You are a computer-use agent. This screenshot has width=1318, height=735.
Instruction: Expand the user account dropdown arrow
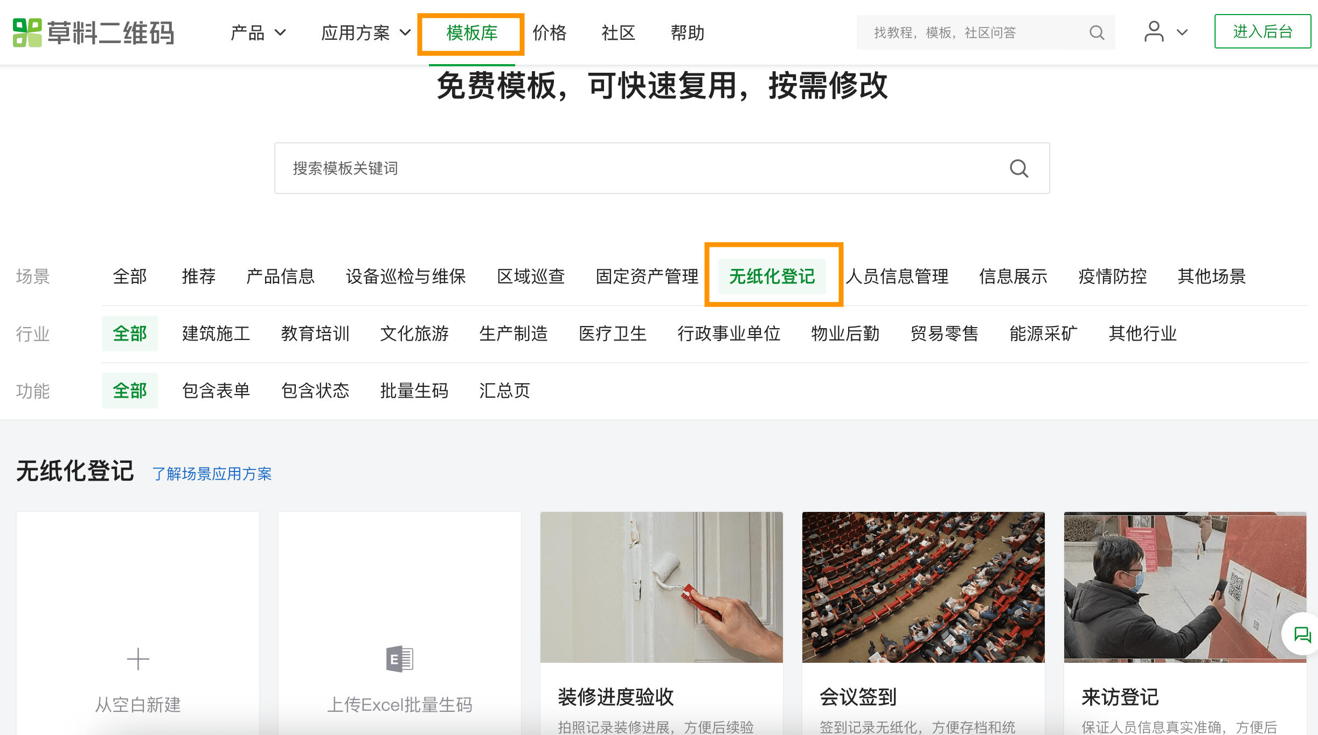click(1182, 31)
